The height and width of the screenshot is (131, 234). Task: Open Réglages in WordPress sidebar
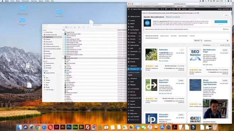coord(133,85)
